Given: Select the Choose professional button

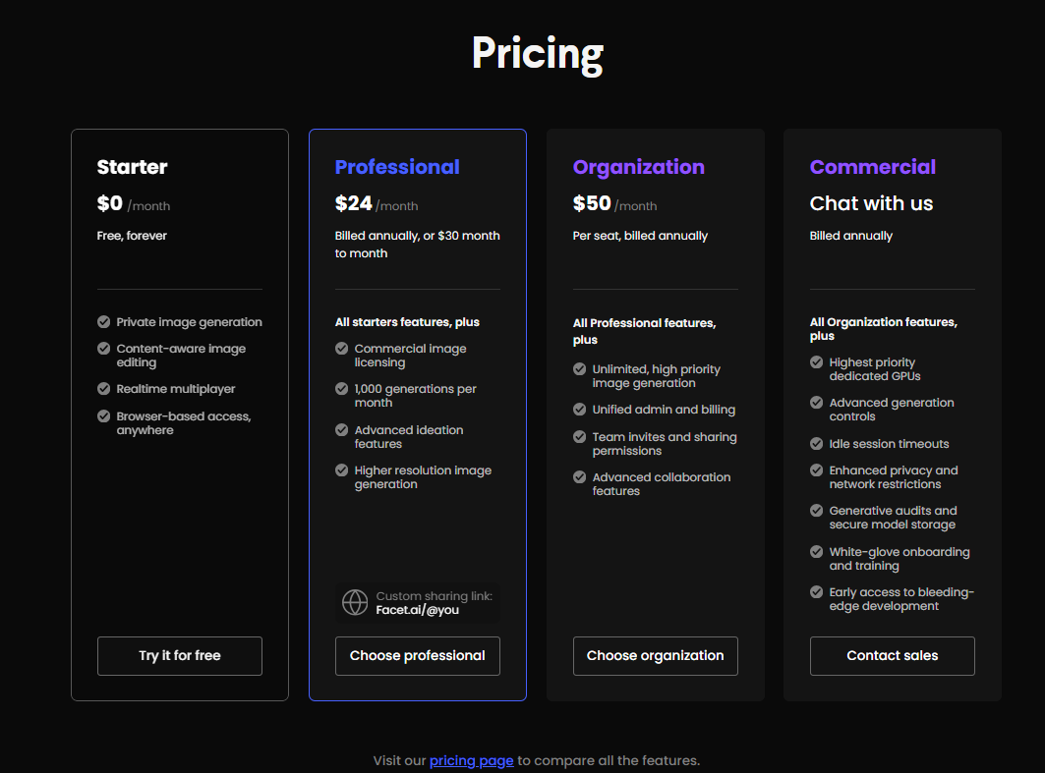Looking at the screenshot, I should pyautogui.click(x=418, y=656).
